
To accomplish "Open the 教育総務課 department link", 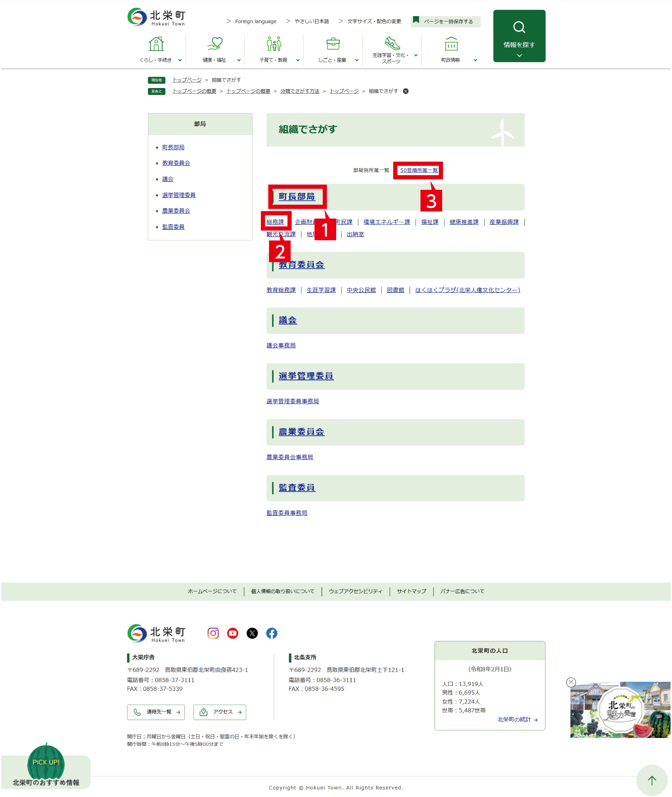I will pyautogui.click(x=281, y=290).
